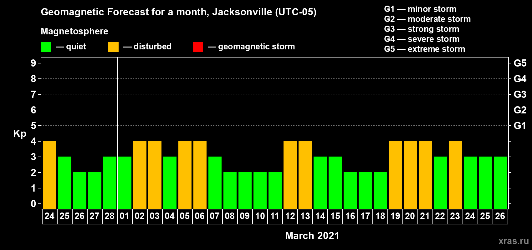Click the 'G1 — minor storm' legend line
The width and height of the screenshot is (532, 250).
(x=420, y=9)
